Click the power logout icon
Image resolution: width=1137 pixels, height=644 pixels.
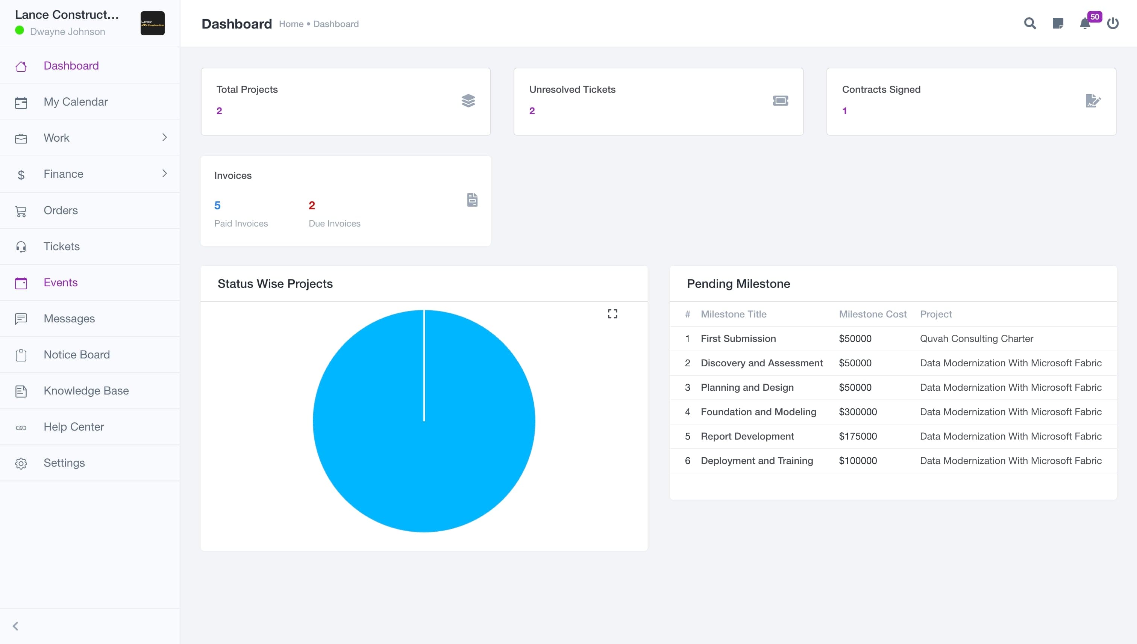[1113, 23]
